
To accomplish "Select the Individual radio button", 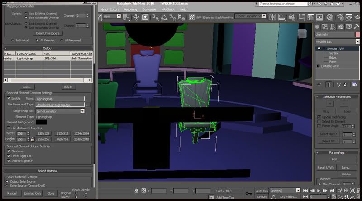I will tap(13, 40).
